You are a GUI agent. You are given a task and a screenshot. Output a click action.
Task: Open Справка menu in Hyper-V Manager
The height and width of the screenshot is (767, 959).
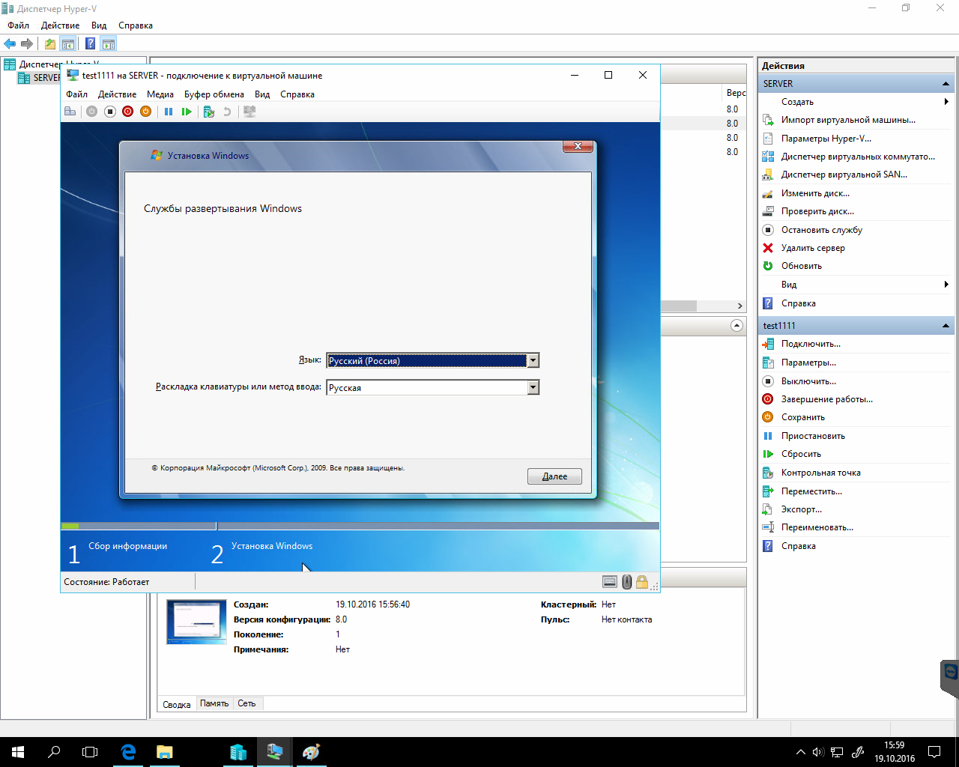(136, 25)
